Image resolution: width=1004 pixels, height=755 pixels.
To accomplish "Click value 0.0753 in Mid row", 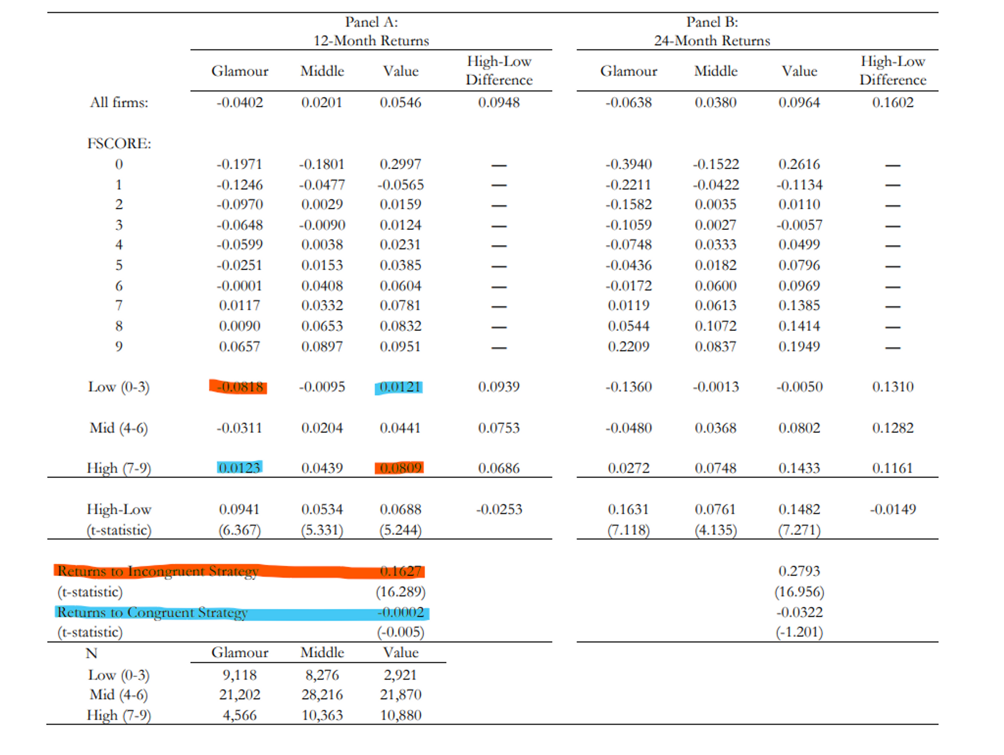I will (498, 428).
